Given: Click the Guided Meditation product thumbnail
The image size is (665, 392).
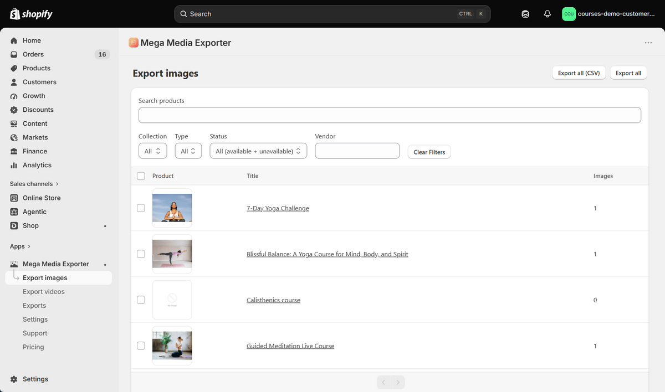Looking at the screenshot, I should pyautogui.click(x=172, y=346).
